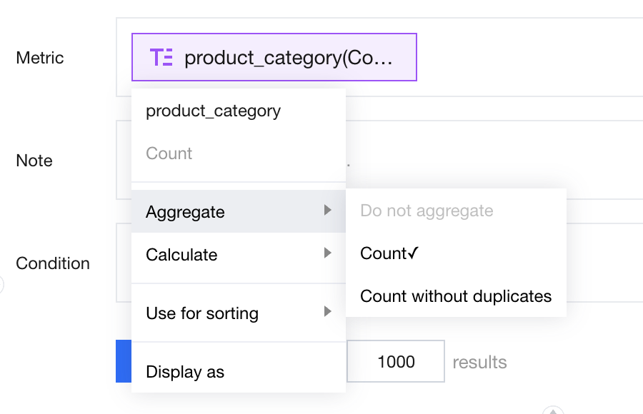Viewport: 643px width, 414px height.
Task: Click the text-type icon in the metric pill
Action: 161,58
